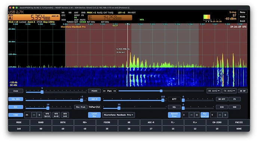Toggle the PEAKS button

pos(94,91)
